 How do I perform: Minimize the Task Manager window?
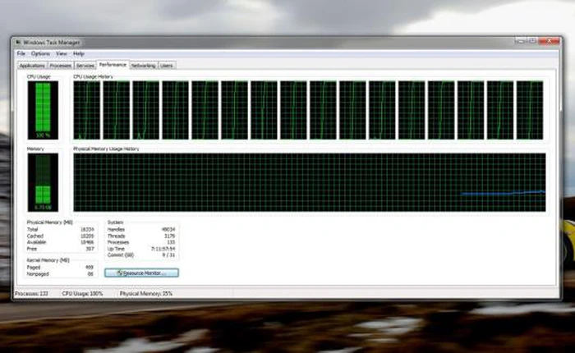521,41
